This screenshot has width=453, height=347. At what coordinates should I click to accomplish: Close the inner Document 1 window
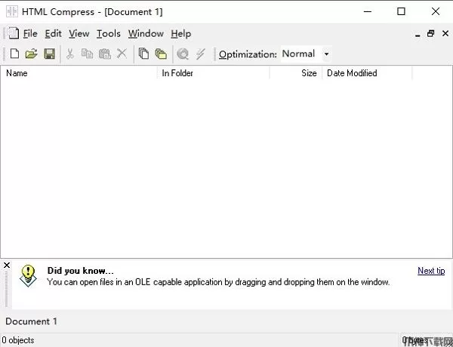(445, 33)
